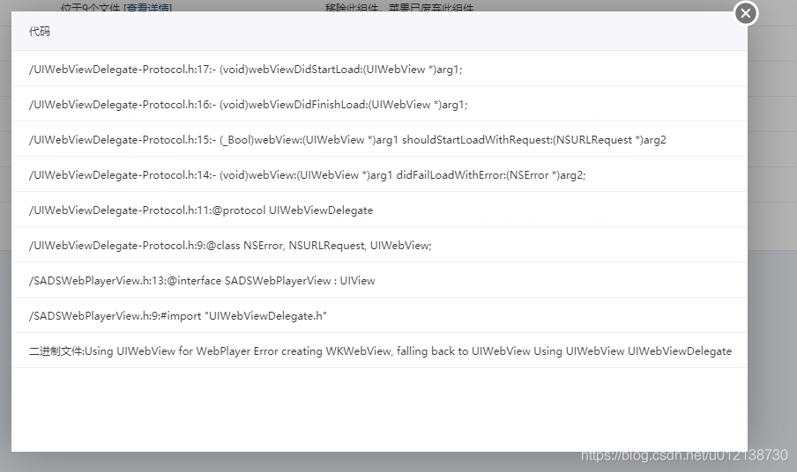This screenshot has height=472, width=797.
Task: Select the shouldStartLoadWithRequest line 15 row
Action: pos(379,139)
